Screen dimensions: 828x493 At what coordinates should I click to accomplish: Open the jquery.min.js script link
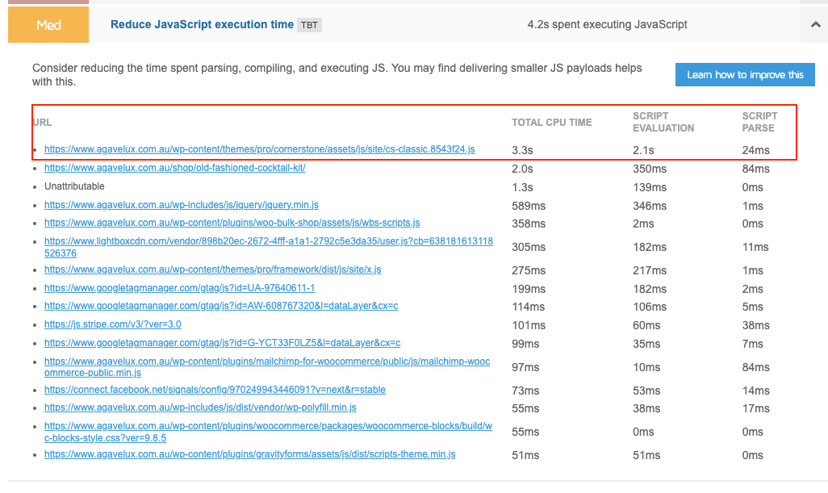181,205
